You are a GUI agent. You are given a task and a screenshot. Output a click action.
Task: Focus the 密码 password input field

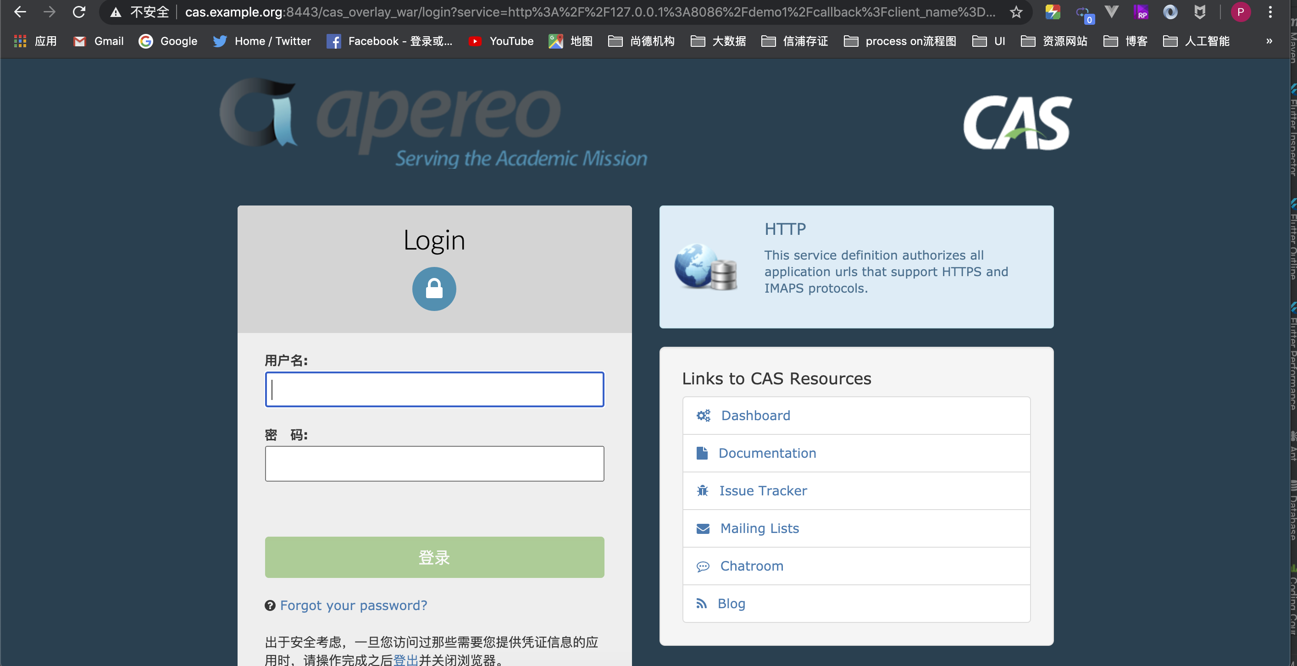point(434,464)
